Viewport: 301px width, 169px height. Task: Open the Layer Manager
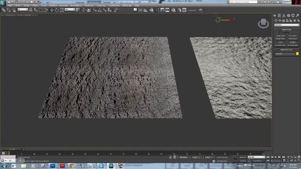tap(151, 10)
